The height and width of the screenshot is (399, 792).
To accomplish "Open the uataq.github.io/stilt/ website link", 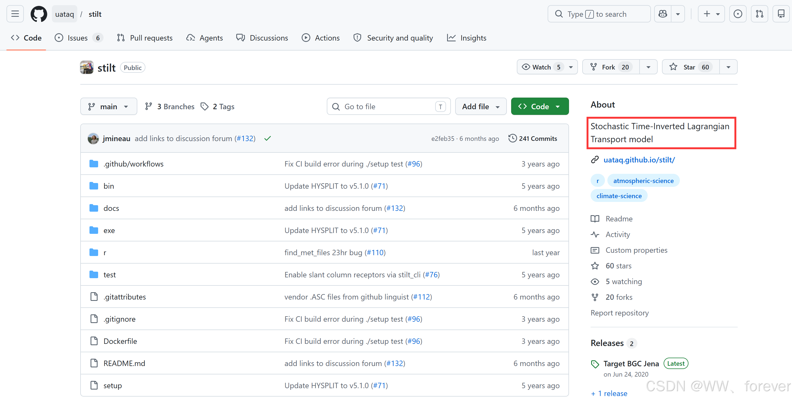I will (639, 160).
